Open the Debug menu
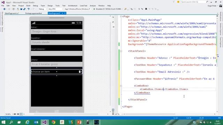 click(x=36, y=6)
